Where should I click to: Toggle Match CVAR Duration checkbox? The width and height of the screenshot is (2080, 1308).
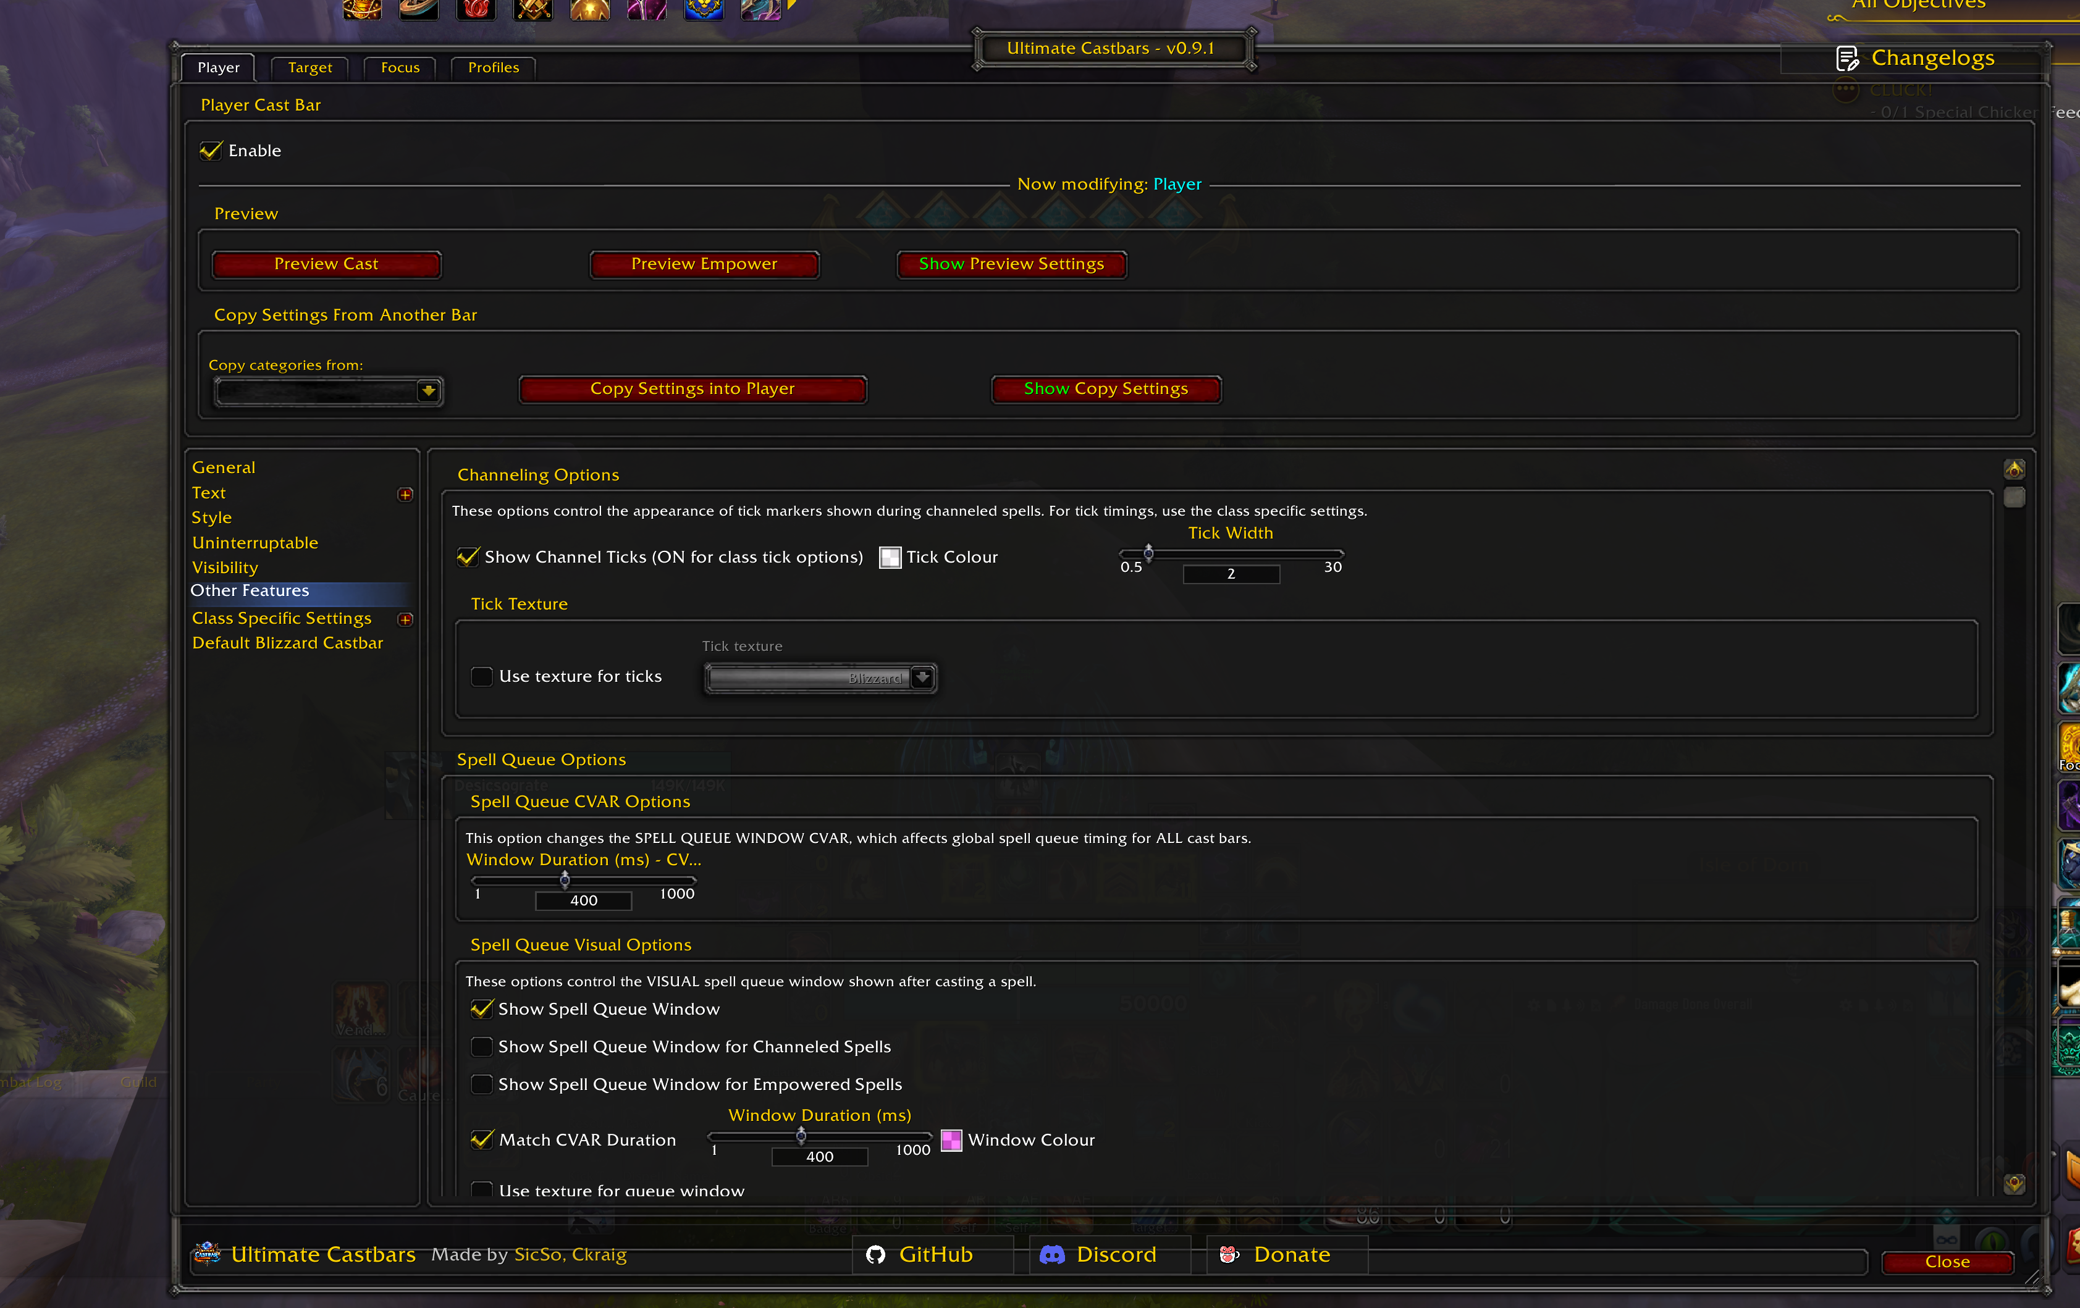pyautogui.click(x=482, y=1141)
